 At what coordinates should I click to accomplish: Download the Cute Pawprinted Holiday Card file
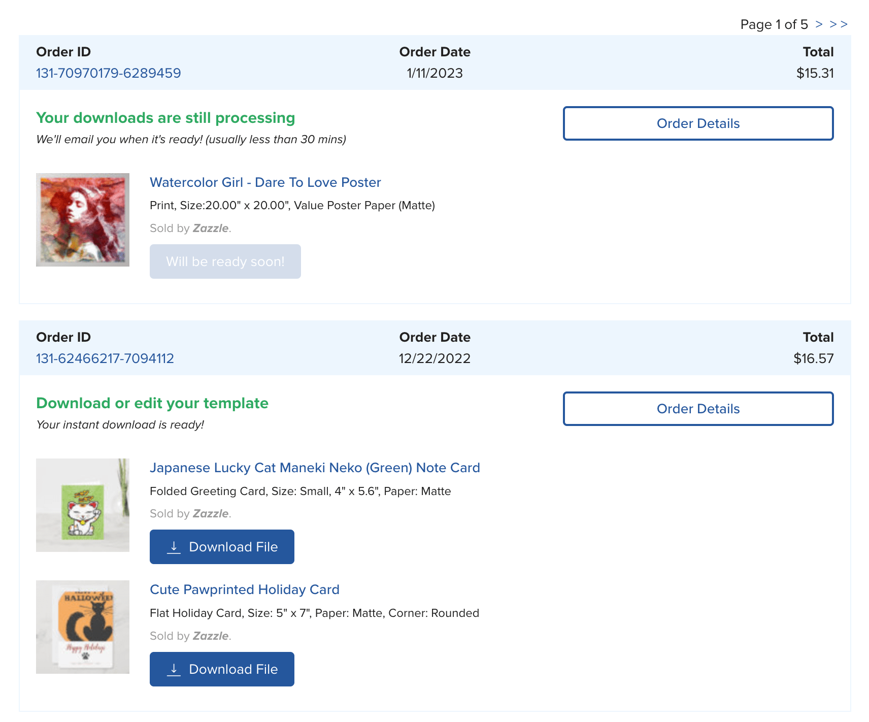click(222, 669)
